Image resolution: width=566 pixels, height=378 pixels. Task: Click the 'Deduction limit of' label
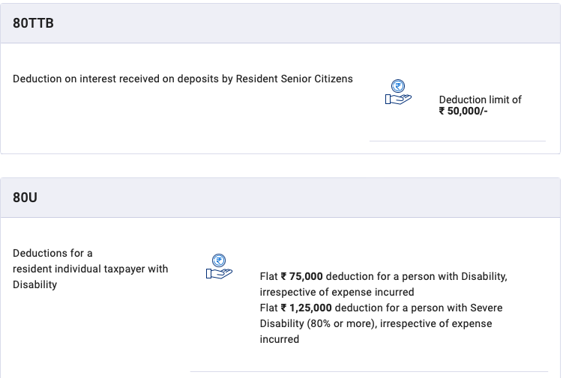(x=480, y=100)
